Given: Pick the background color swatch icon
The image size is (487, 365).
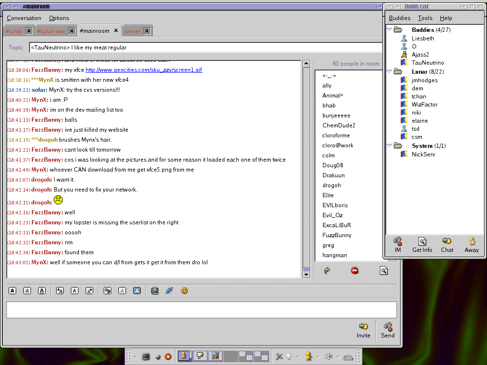Looking at the screenshot, I should coord(137,291).
